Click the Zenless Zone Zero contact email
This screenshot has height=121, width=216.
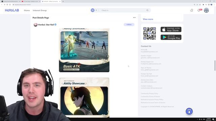(148, 82)
